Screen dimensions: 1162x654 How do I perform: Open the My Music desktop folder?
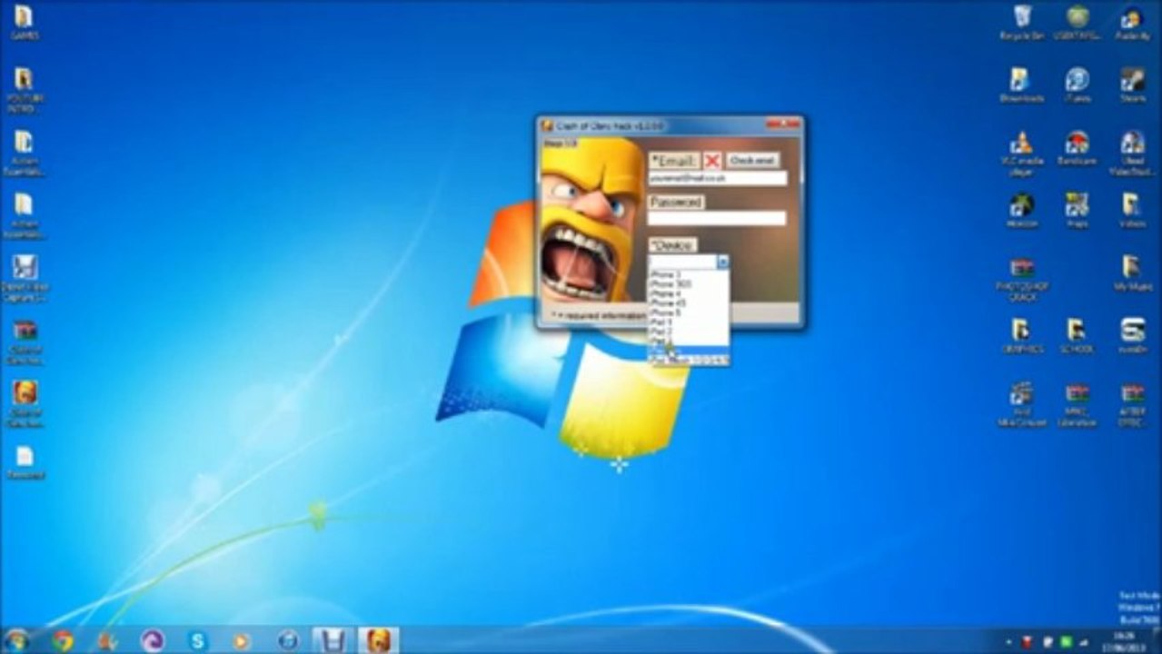(x=1132, y=273)
